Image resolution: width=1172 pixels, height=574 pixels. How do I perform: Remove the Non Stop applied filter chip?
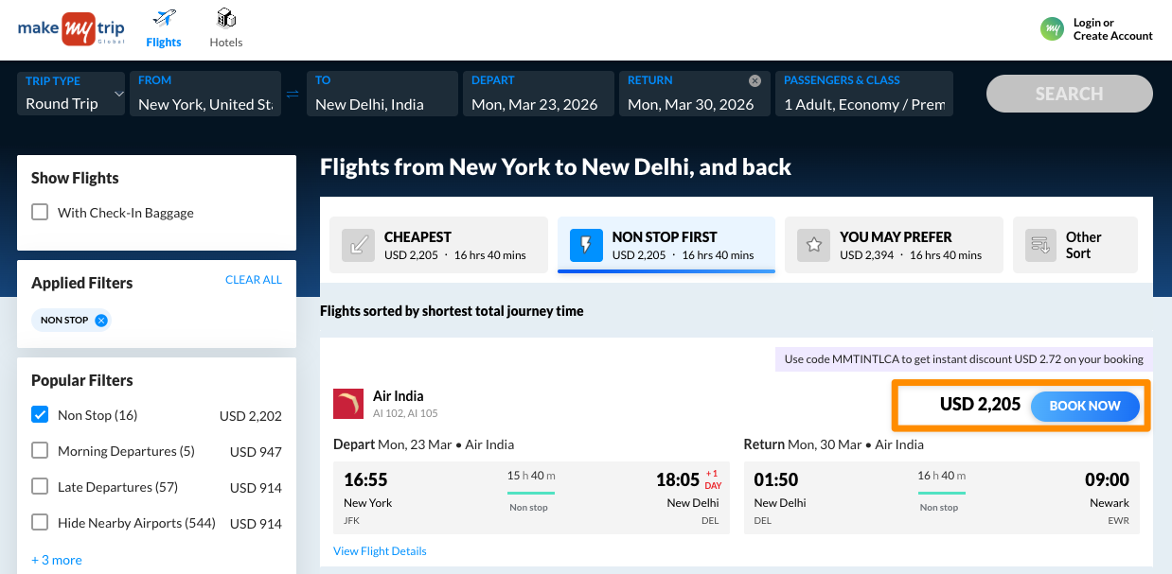click(x=101, y=321)
